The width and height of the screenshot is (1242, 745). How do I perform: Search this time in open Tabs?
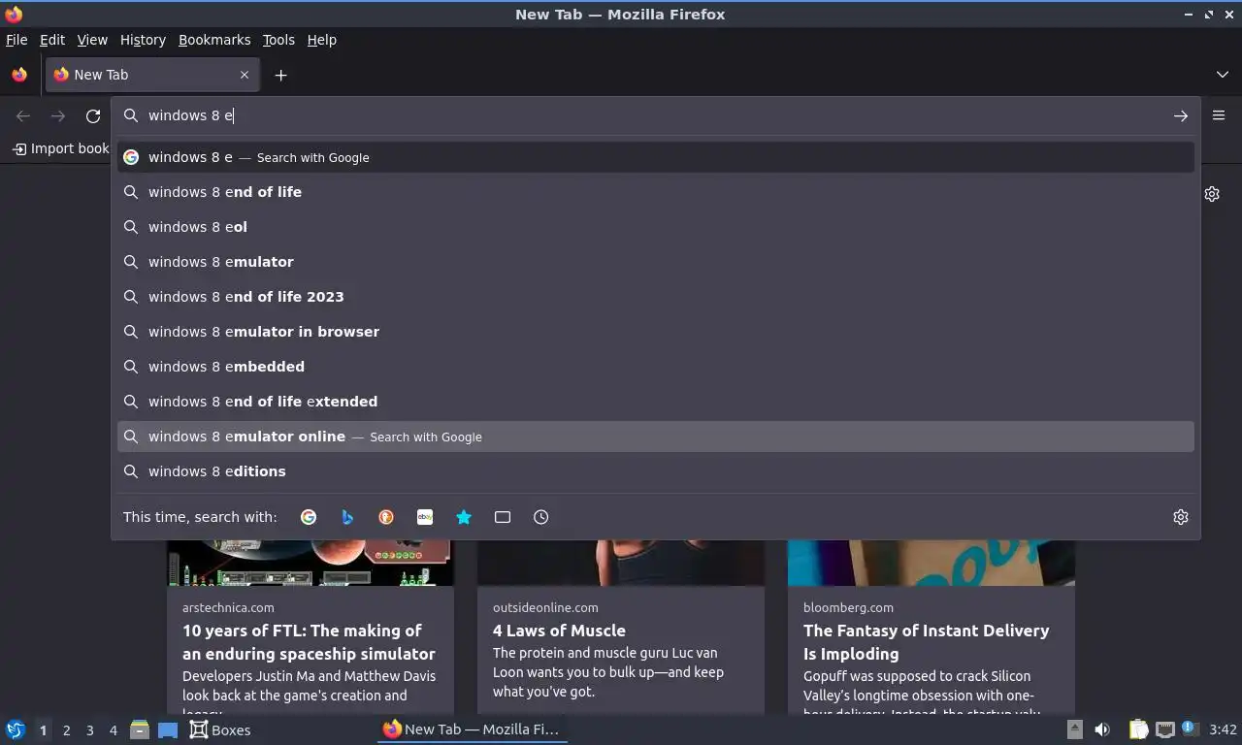coord(503,517)
